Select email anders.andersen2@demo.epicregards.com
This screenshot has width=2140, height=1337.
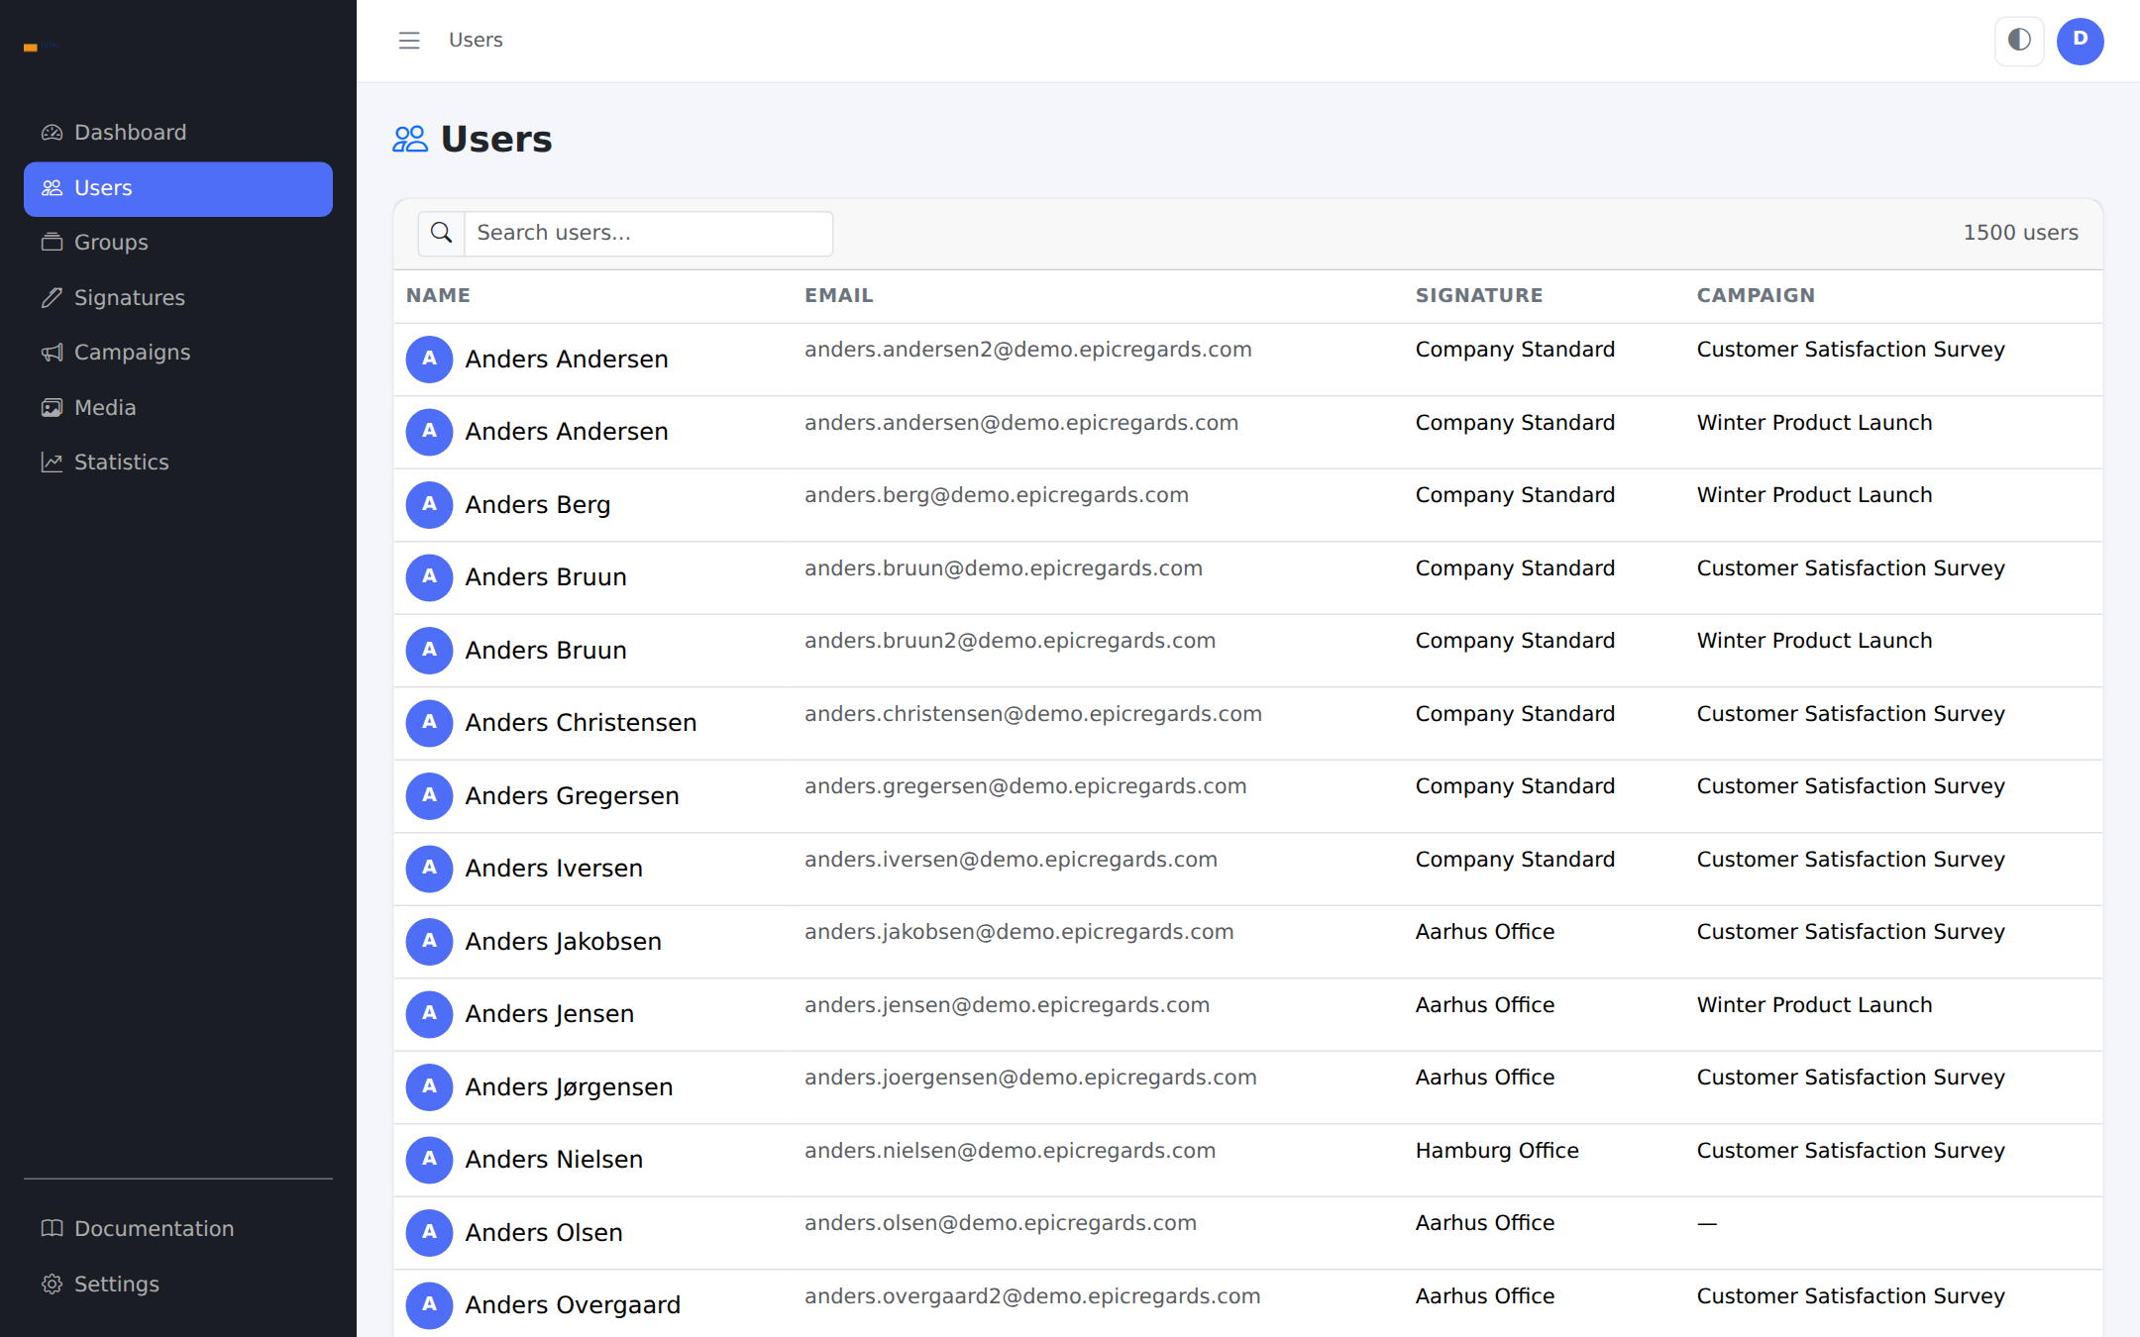(1028, 350)
